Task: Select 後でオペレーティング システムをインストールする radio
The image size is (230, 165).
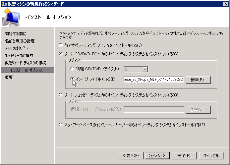Action: tap(61, 45)
